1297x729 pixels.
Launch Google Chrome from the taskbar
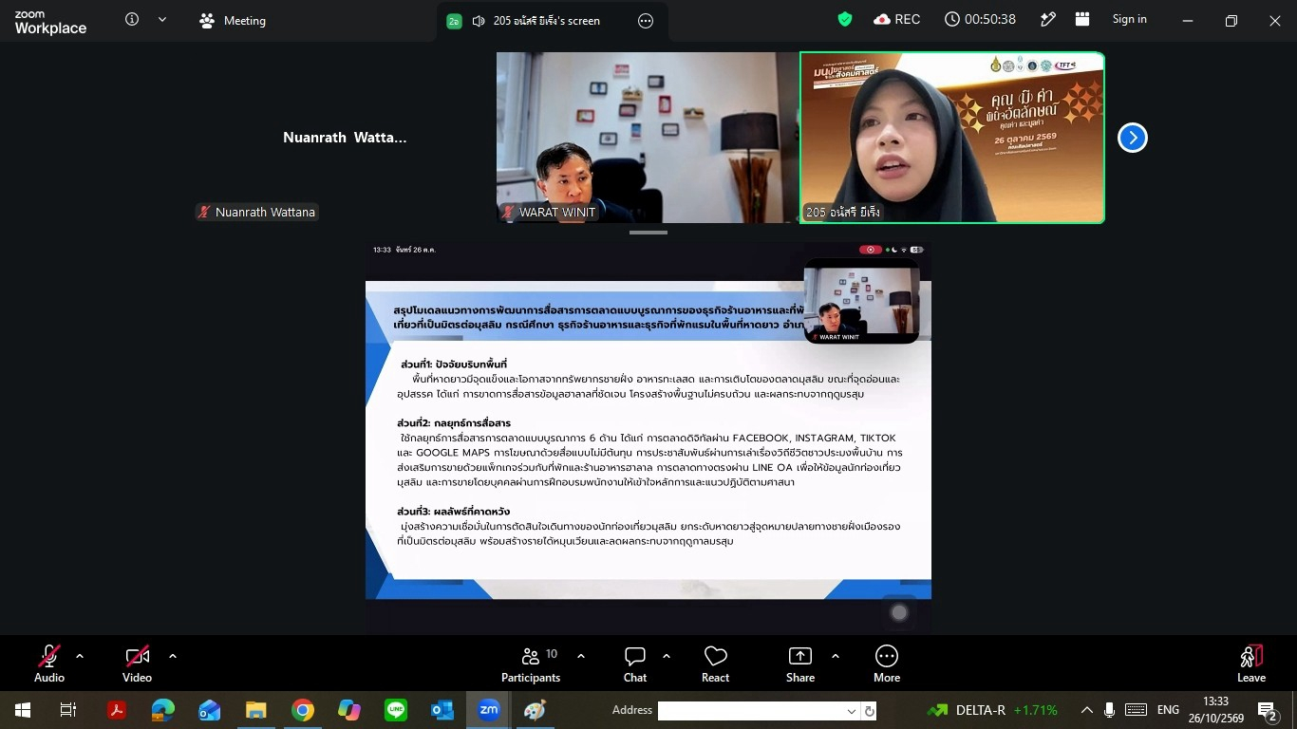coord(303,710)
